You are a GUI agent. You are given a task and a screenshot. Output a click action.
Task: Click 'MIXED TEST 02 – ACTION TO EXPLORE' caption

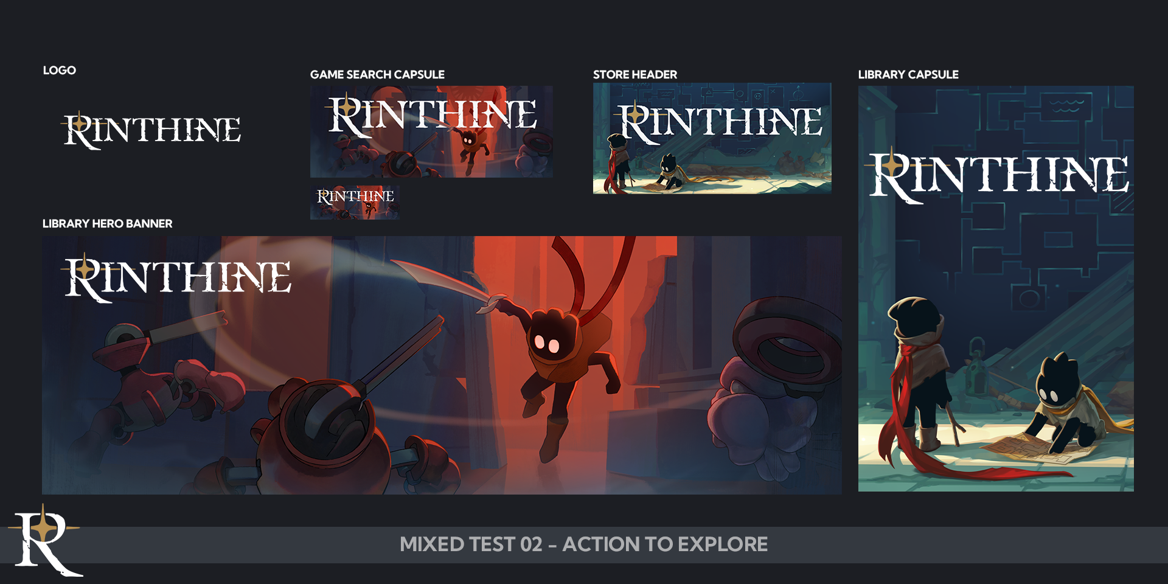pyautogui.click(x=584, y=544)
